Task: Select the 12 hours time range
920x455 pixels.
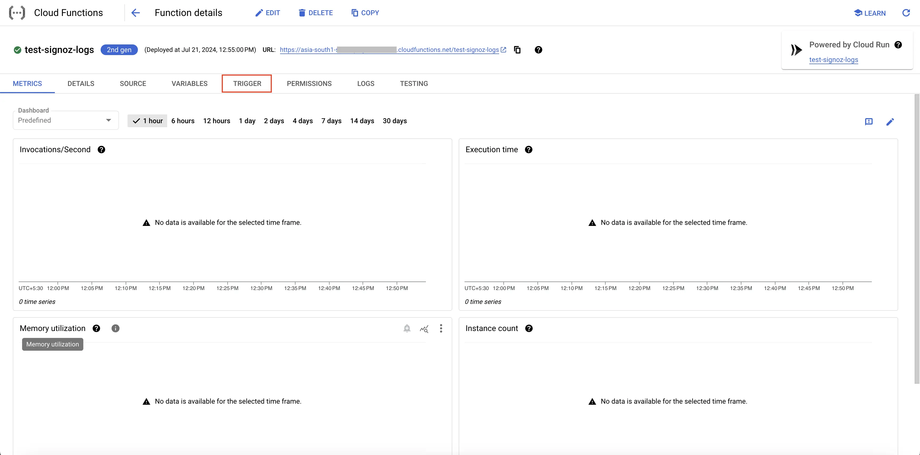Action: tap(216, 121)
